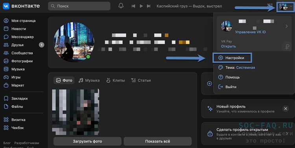Click Открыть under VK Pay

(229, 46)
